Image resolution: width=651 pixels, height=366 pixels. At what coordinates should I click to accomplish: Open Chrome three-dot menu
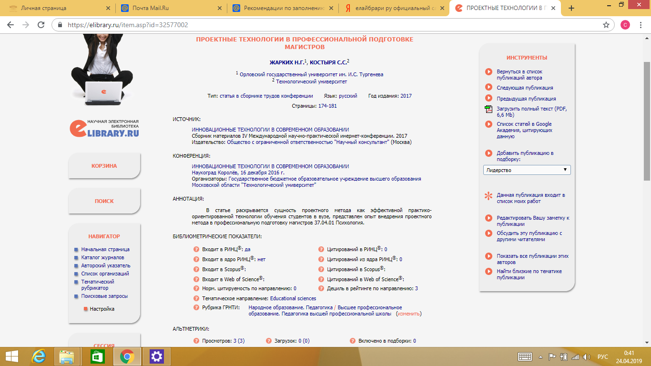click(x=641, y=25)
